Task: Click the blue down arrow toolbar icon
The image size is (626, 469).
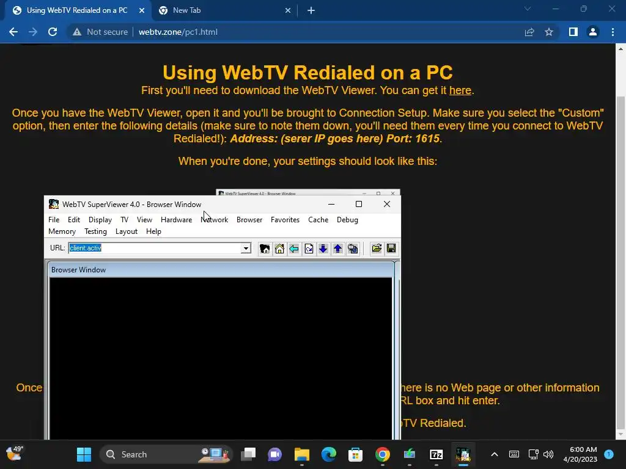Action: [323, 249]
